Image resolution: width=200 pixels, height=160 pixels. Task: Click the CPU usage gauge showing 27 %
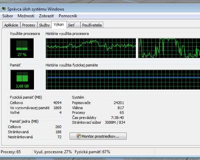(x=22, y=48)
